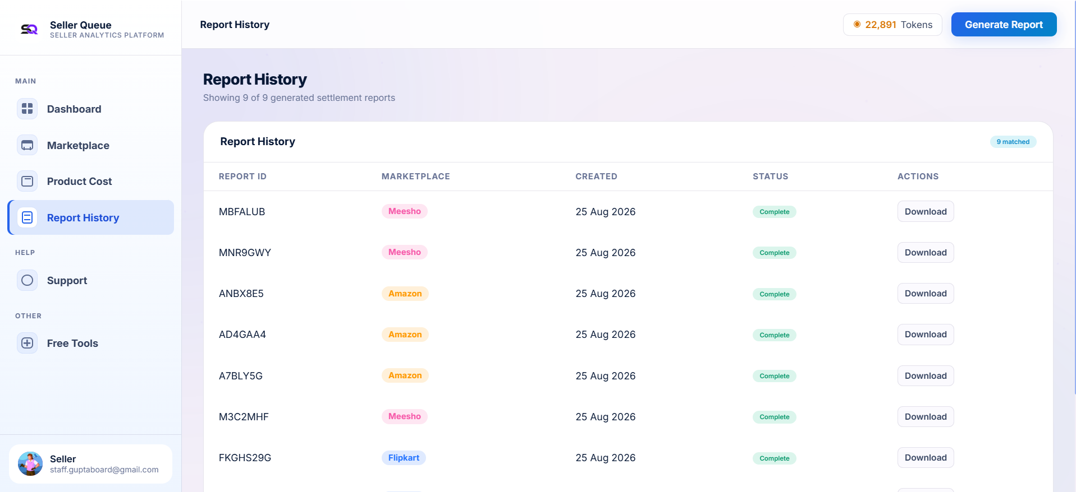Open the Support circle icon

(27, 280)
